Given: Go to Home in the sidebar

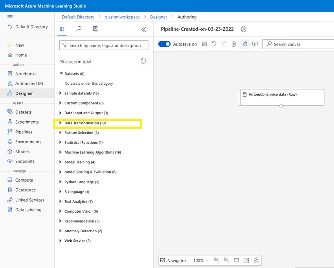Looking at the screenshot, I should click(x=17, y=55).
